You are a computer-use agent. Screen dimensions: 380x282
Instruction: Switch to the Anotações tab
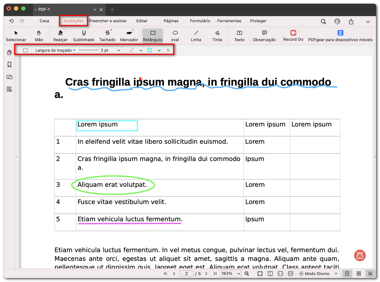tap(73, 21)
